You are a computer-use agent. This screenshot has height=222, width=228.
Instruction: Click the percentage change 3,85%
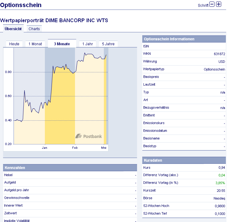[x=220, y=183]
